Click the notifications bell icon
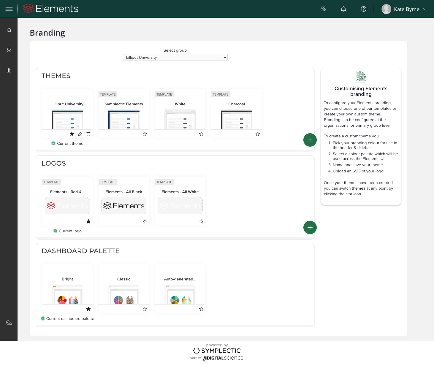 point(343,9)
